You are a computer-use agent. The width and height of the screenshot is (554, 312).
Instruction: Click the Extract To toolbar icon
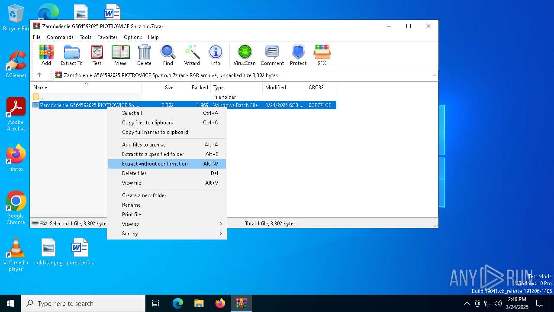[x=71, y=55]
